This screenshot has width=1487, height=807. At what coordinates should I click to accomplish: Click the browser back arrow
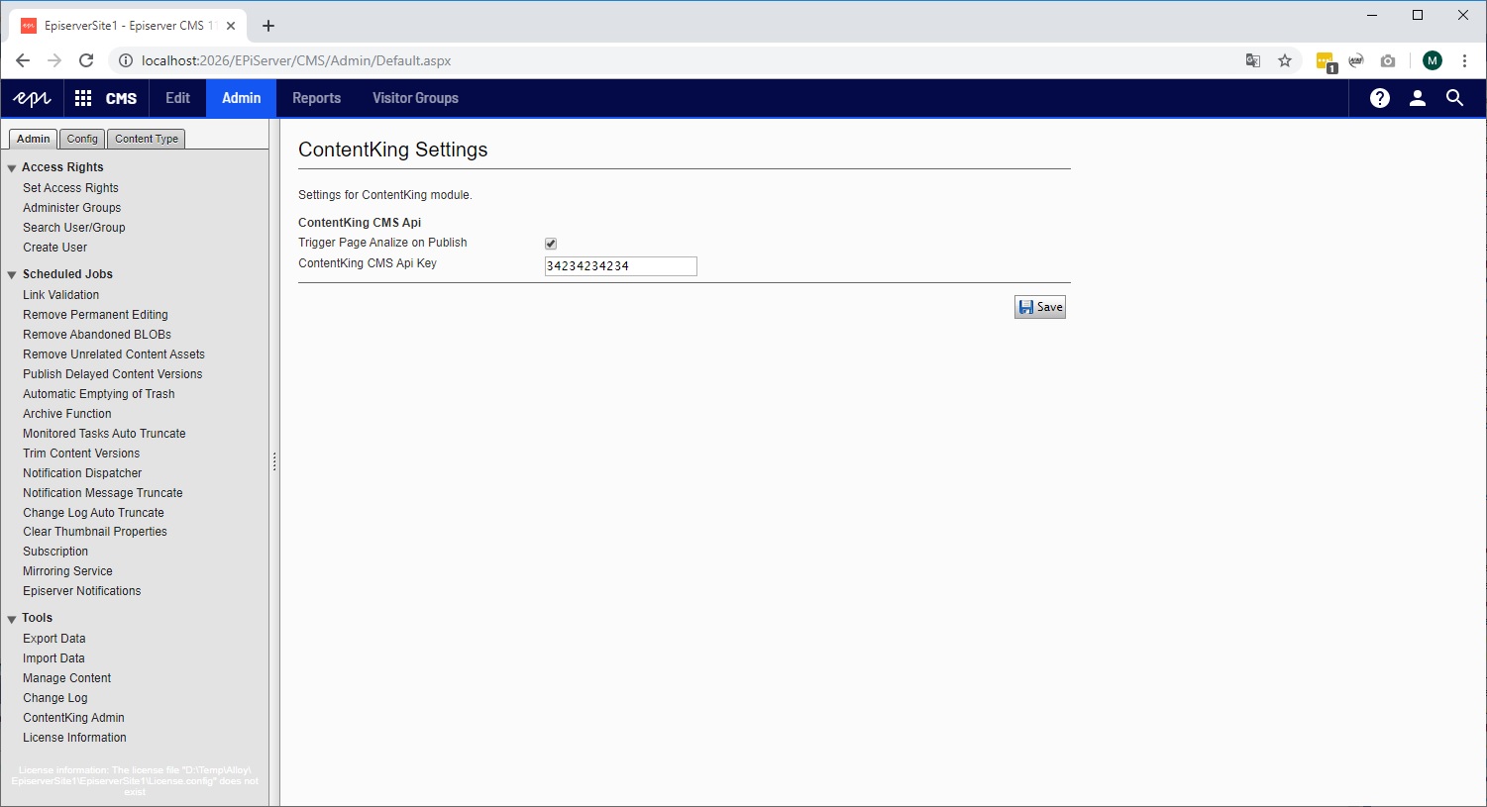coord(23,60)
